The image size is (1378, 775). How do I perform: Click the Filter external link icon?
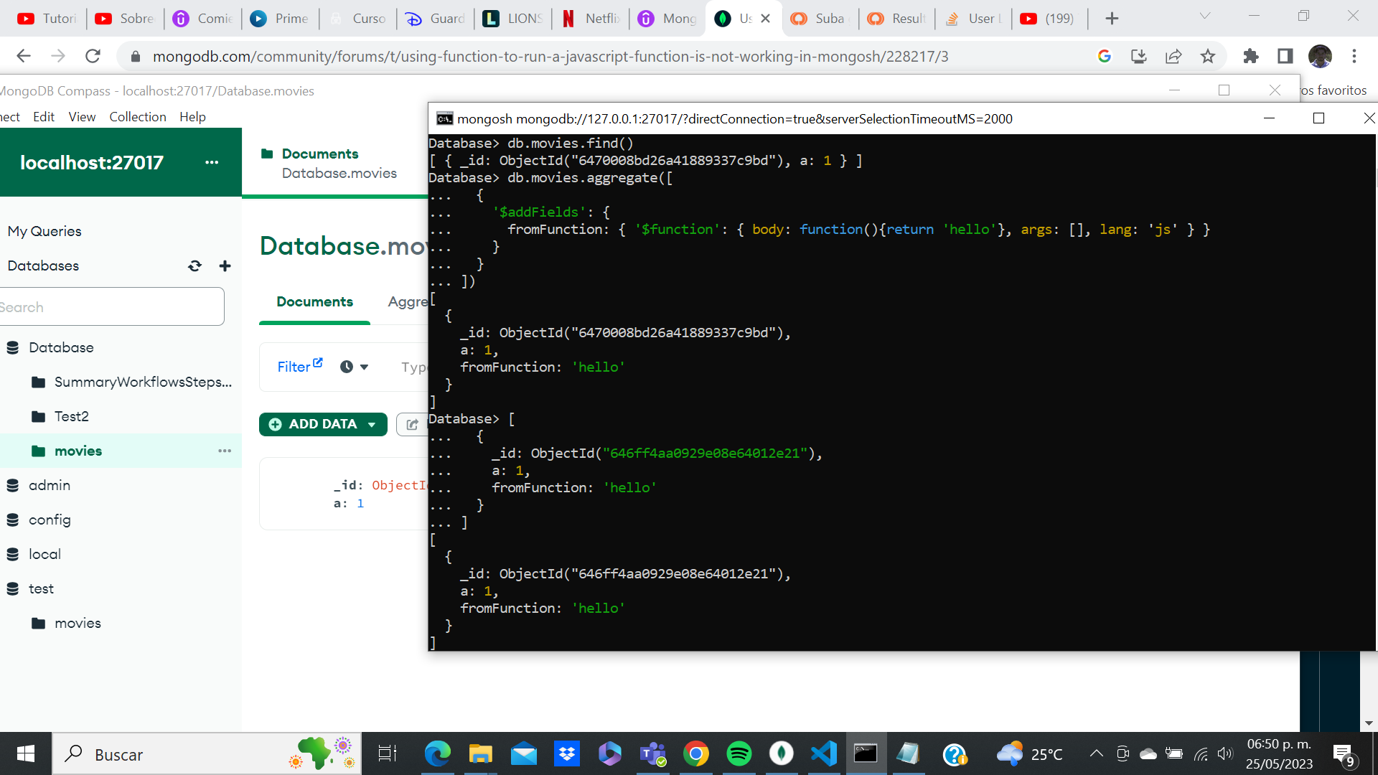pos(318,363)
